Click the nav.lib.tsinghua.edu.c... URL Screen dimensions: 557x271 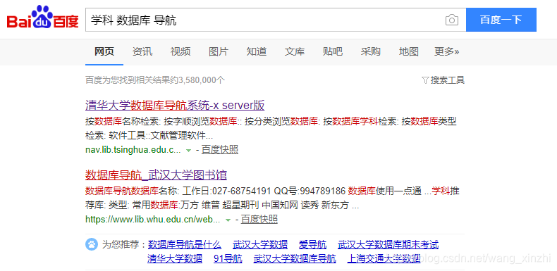pos(133,150)
